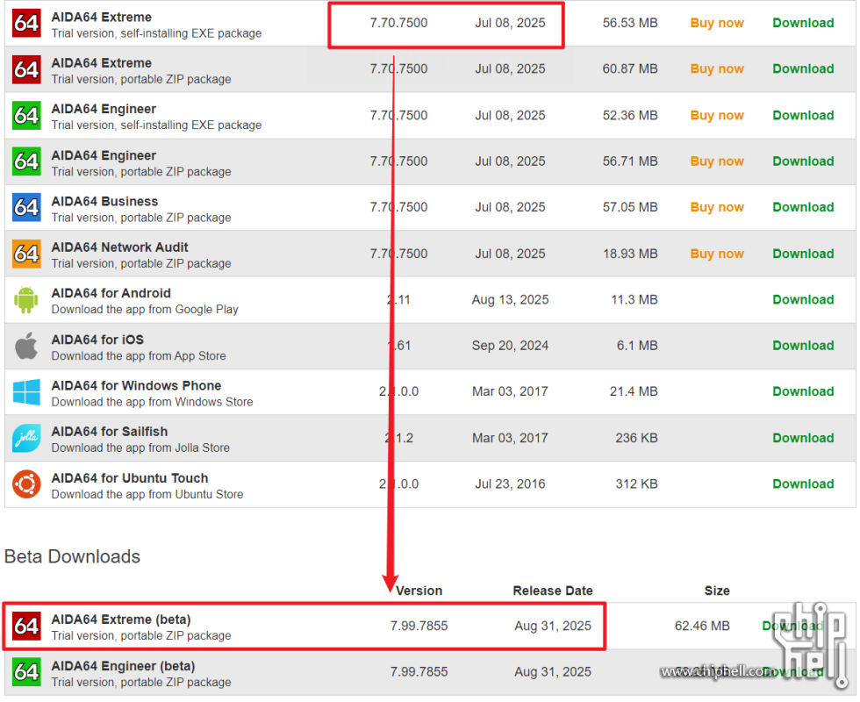Viewport: 860px width, 702px height.
Task: Click the 'AIDA64 Extreme' title above the portable ZIP description
Action: pos(102,63)
